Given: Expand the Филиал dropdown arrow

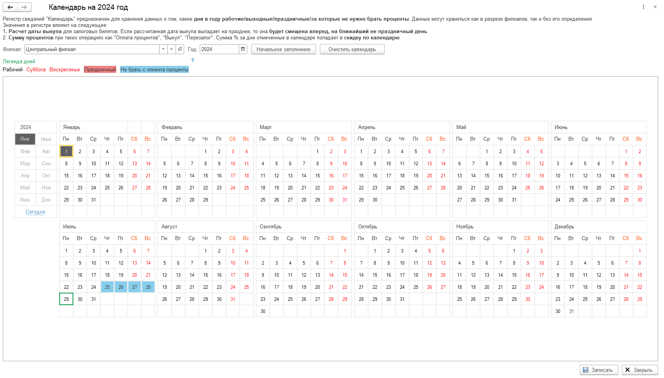Looking at the screenshot, I should click(x=163, y=49).
